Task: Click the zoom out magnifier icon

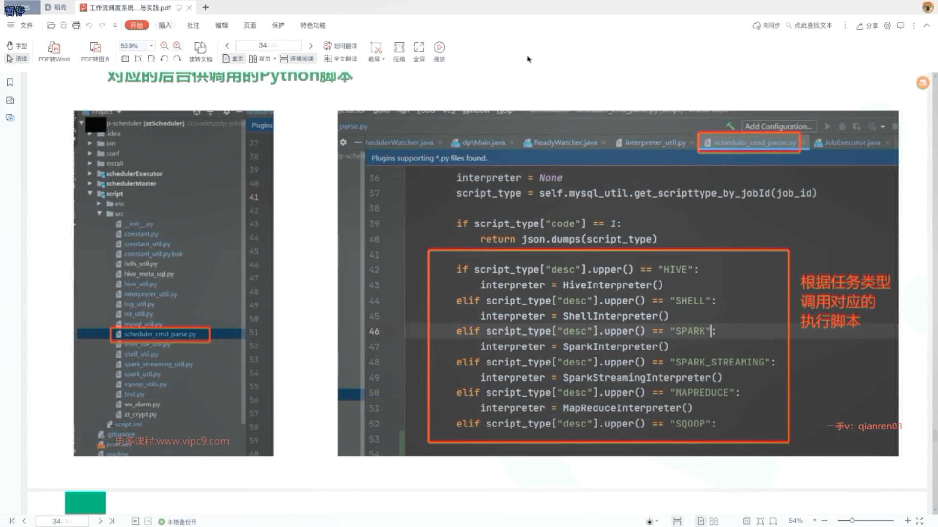Action: click(165, 46)
